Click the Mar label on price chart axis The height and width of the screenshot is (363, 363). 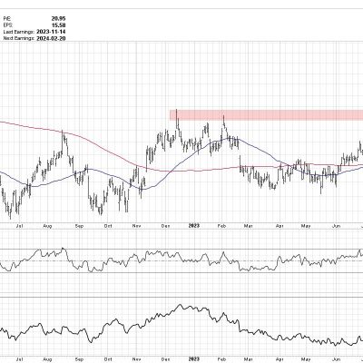[x=249, y=226]
